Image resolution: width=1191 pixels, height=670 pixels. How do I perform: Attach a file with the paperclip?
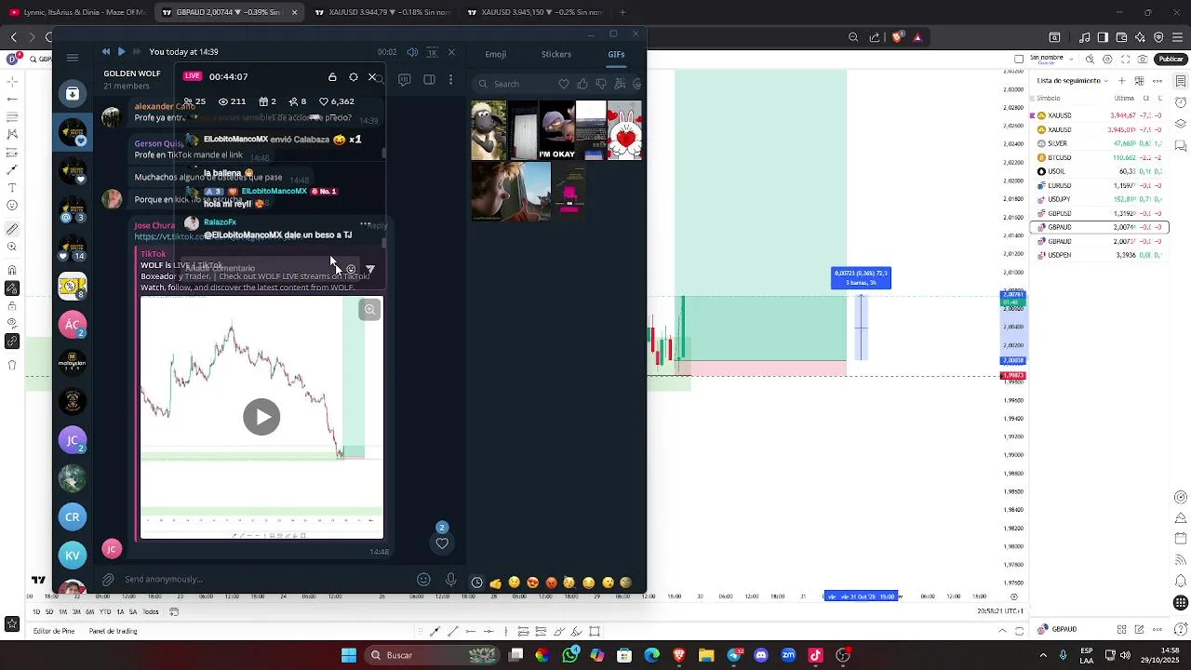[x=108, y=580]
